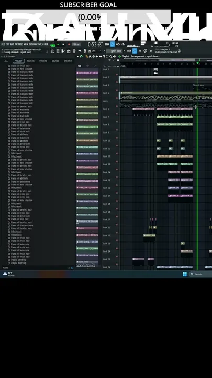Open the synth bass pattern selector
The width and height of the screenshot is (212, 378).
[x=114, y=51]
